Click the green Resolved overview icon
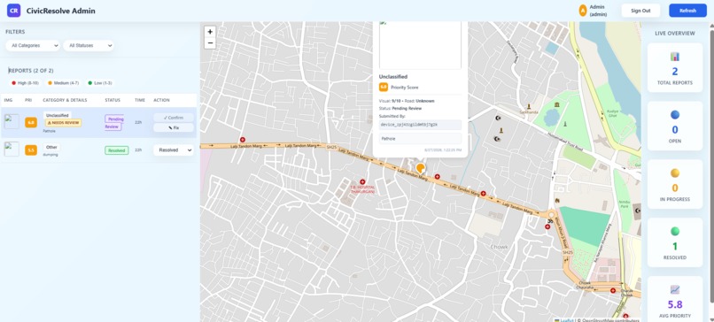Viewport: 714px width, 322px height. [675, 231]
